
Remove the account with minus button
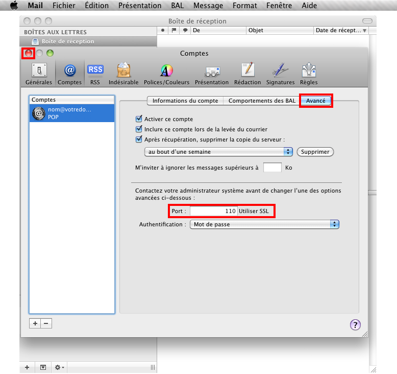46,323
